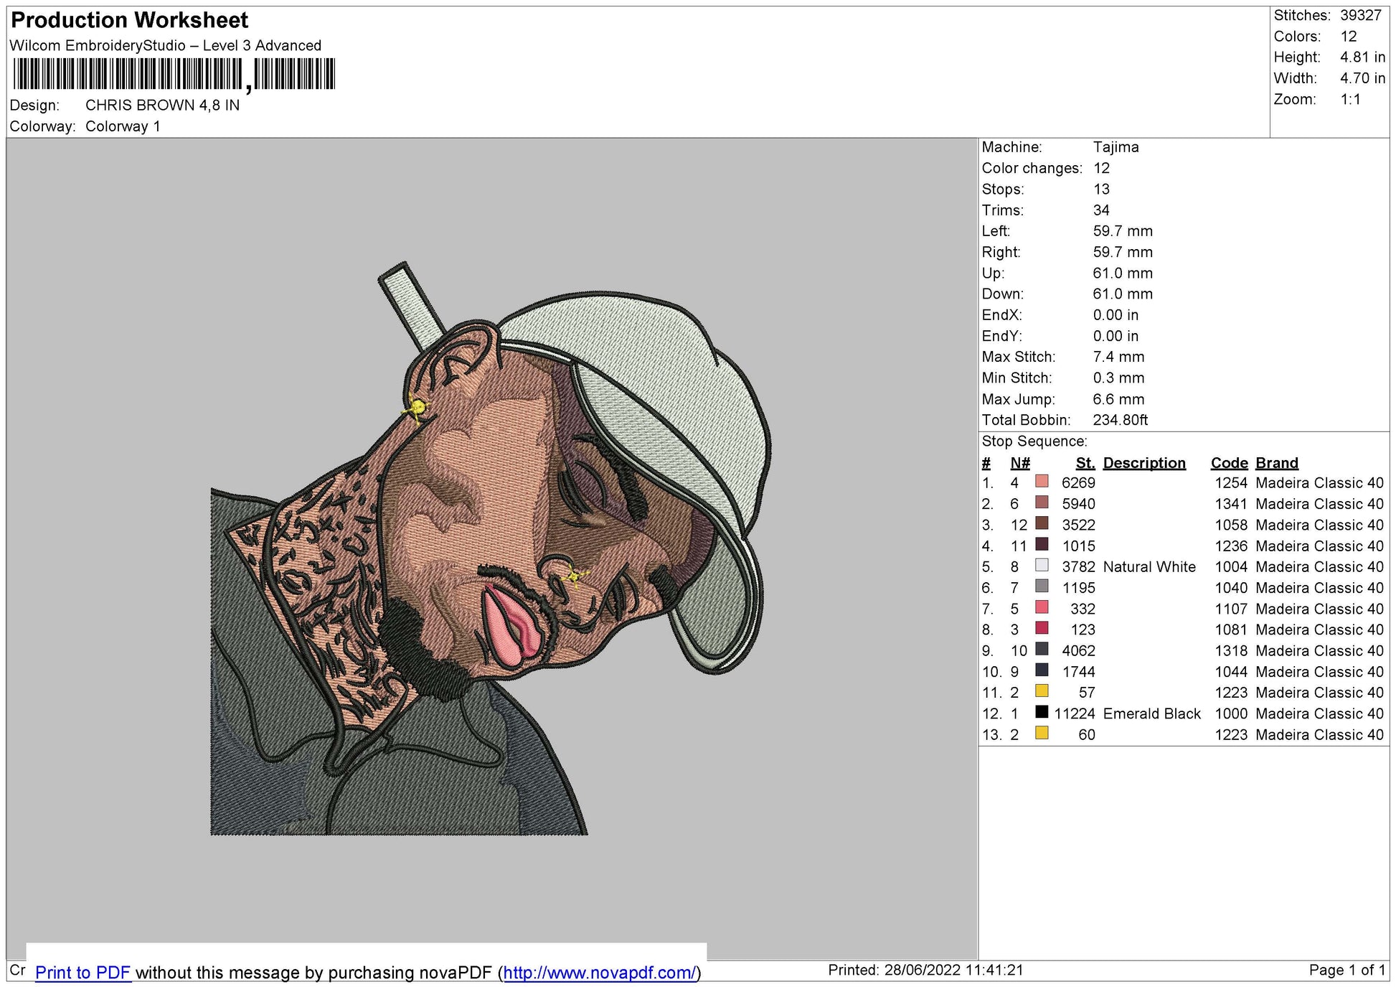Select the dark brown swatch coded 1058
This screenshot has height=987, width=1396.
pos(1040,525)
